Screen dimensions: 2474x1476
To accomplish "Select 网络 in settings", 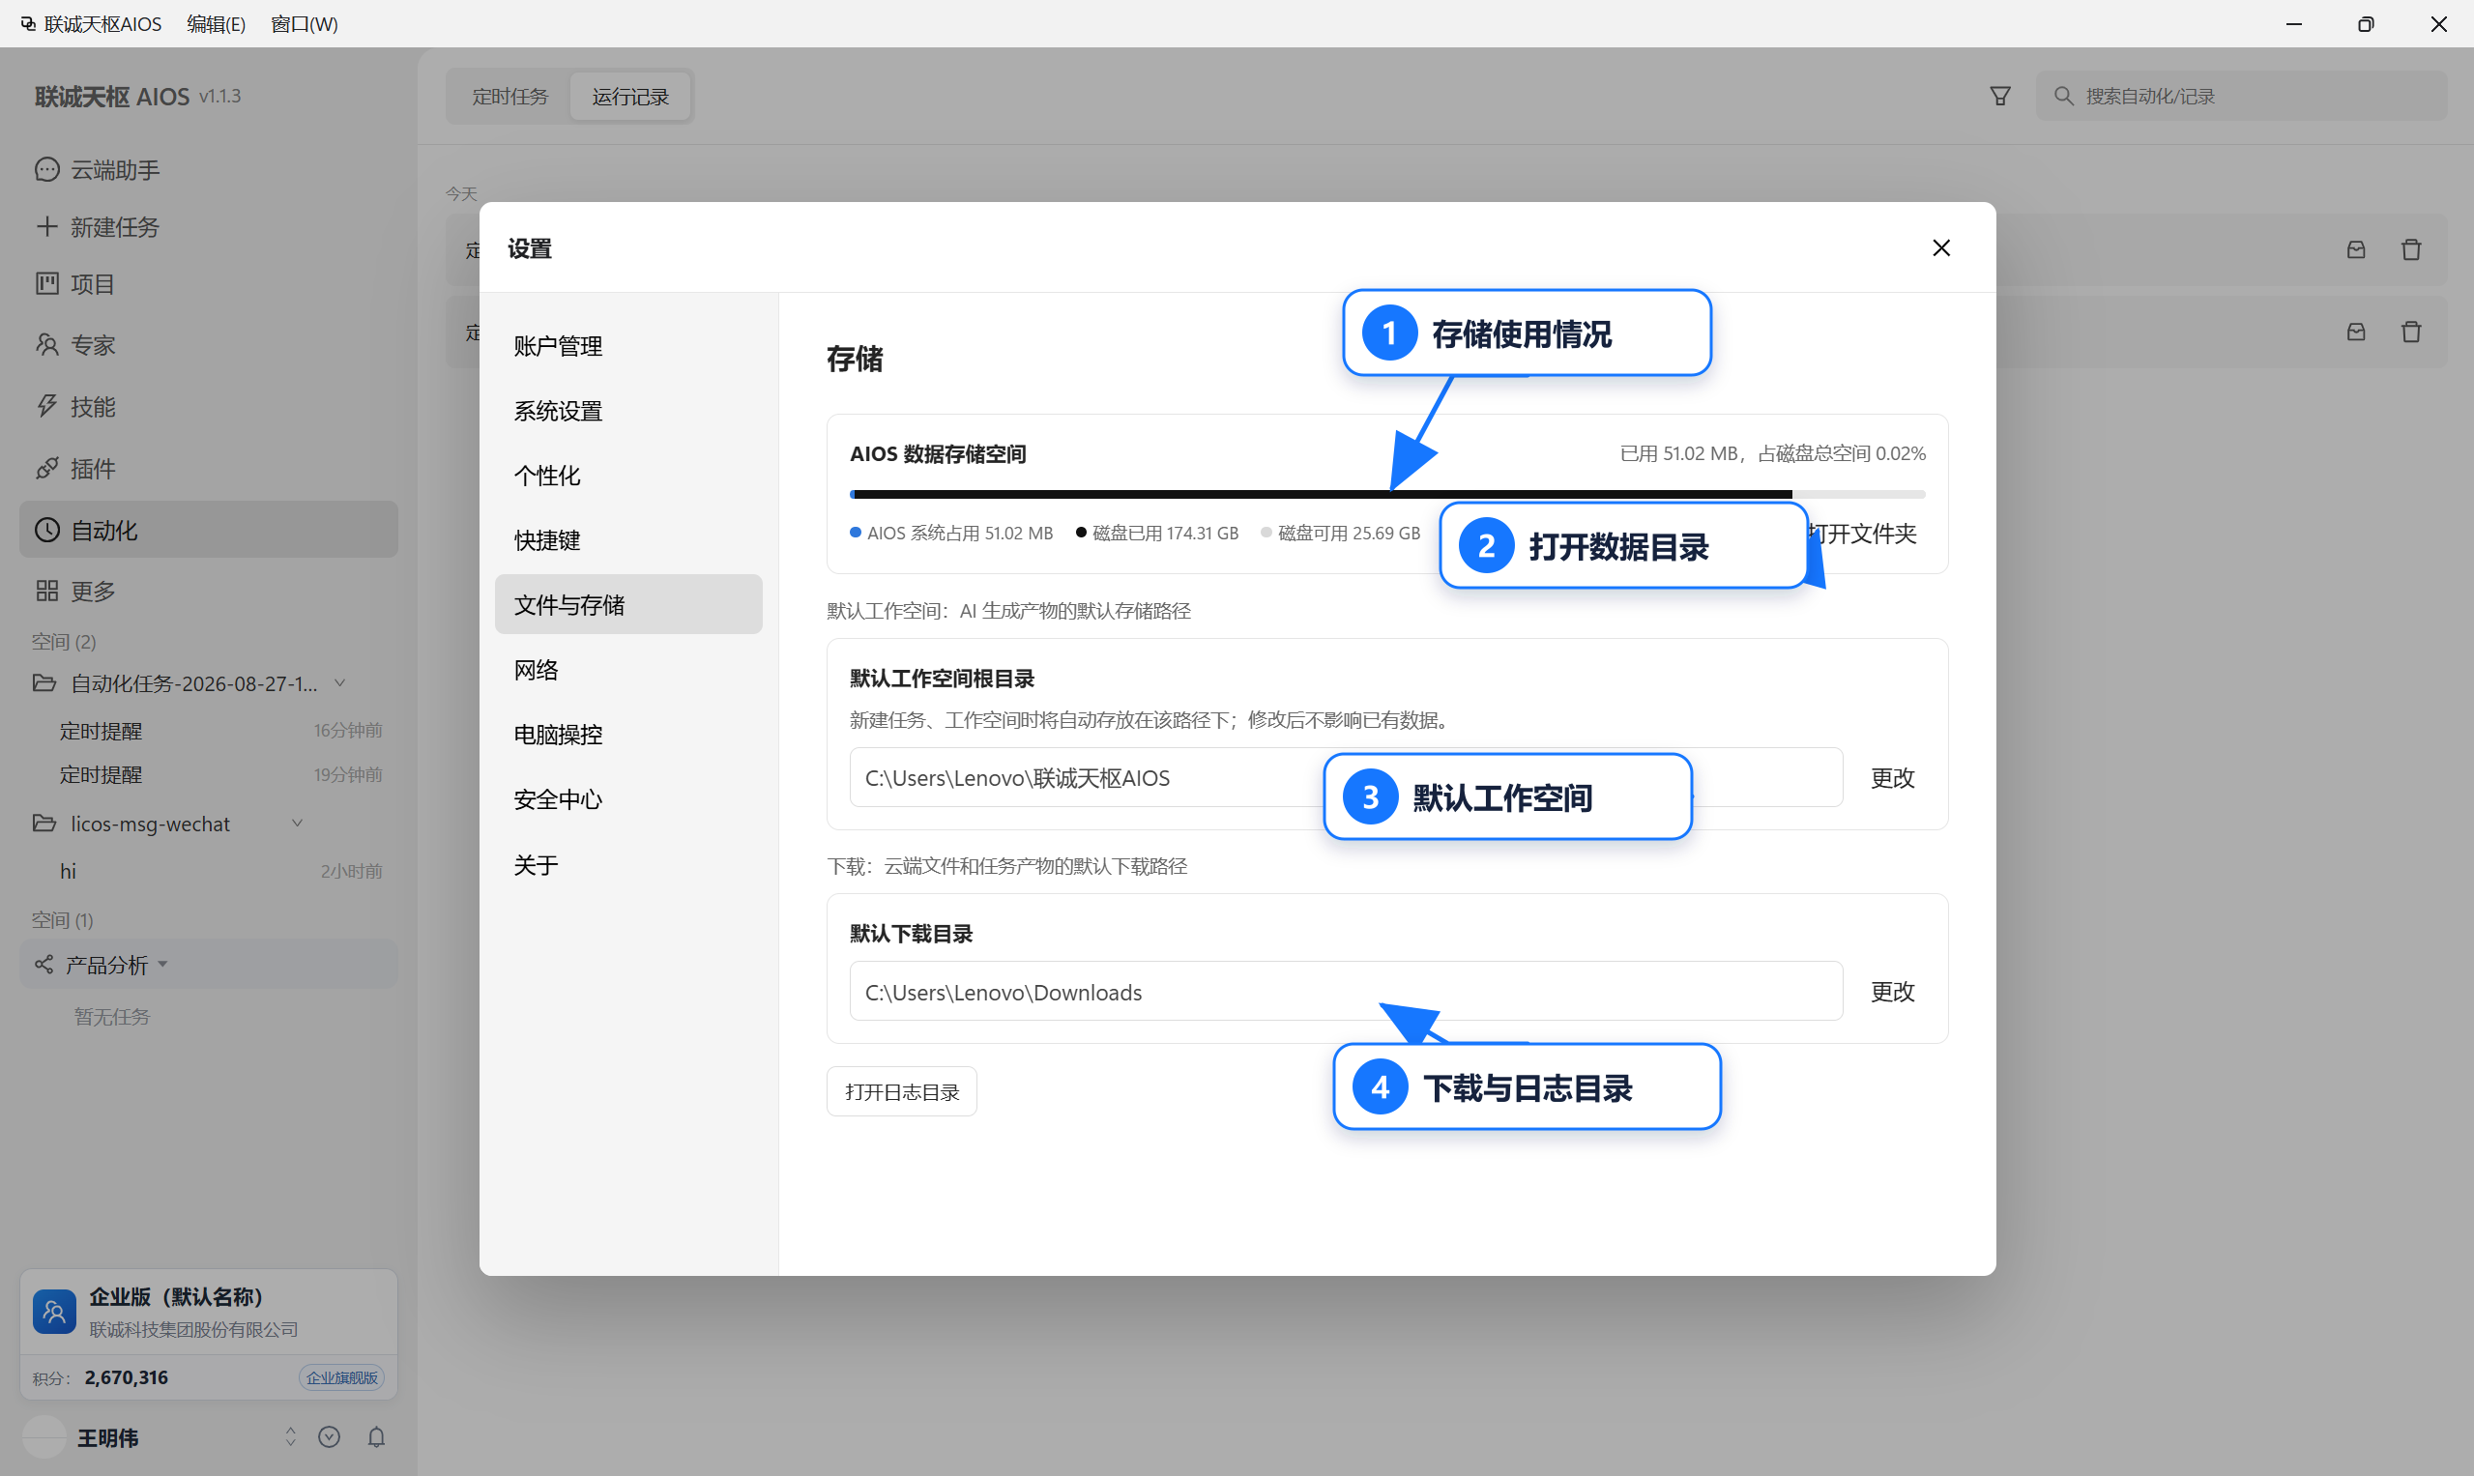I will (628, 671).
